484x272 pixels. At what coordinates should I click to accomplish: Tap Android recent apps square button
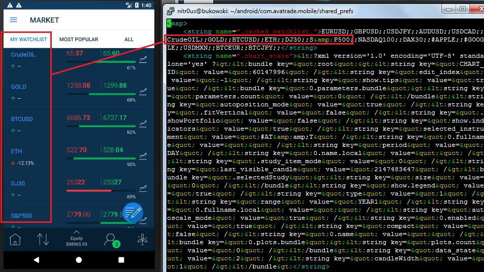(121, 260)
